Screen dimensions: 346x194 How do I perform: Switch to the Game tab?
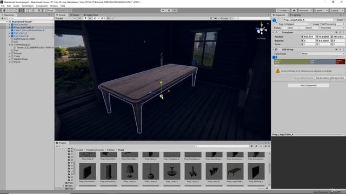coord(75,15)
